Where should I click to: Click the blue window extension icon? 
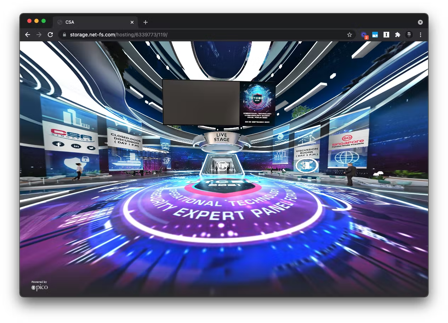[x=375, y=35]
